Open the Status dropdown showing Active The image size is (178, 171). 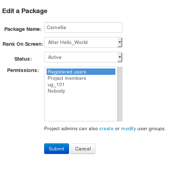[83, 57]
